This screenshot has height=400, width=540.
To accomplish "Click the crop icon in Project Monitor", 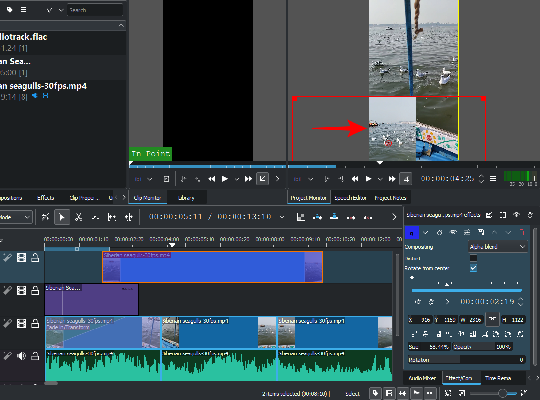I will click(405, 179).
